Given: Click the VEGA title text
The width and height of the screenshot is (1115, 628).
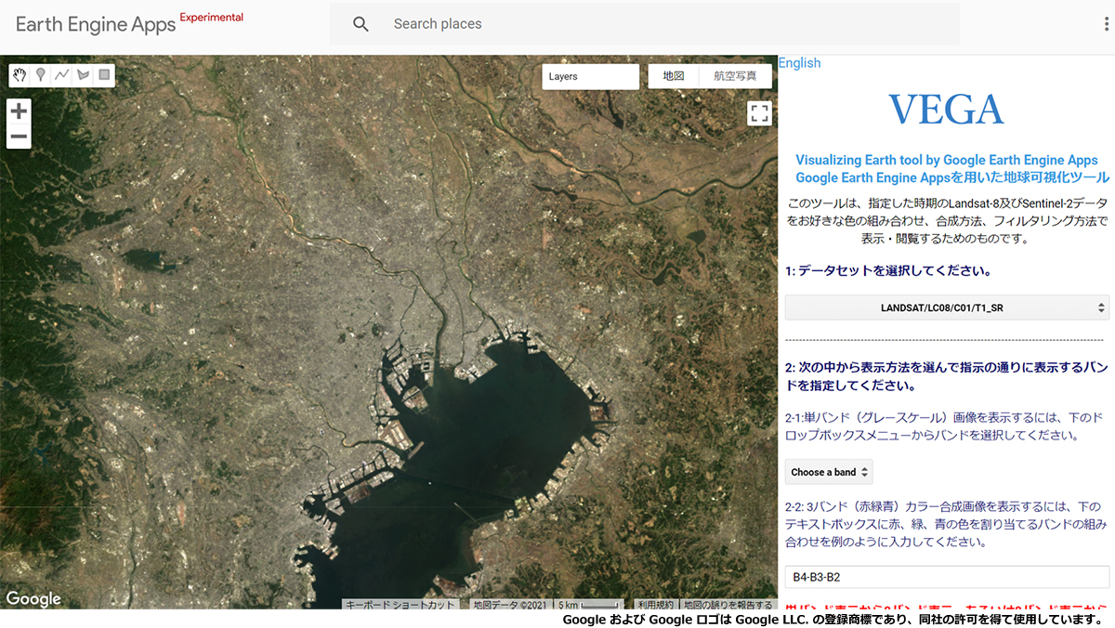Looking at the screenshot, I should [947, 110].
